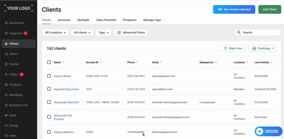This screenshot has height=139, width=284.
Task: Open the Orders cart icon
Action: 6,74
